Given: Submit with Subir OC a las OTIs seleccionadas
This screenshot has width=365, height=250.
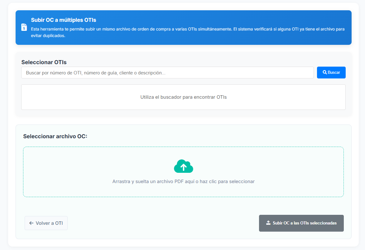Looking at the screenshot, I should tap(301, 223).
